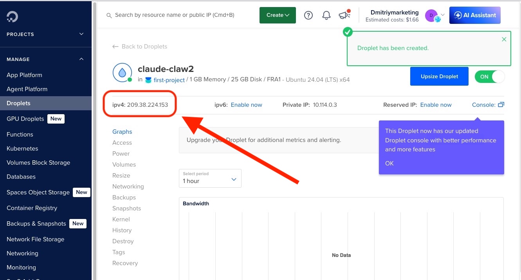Image resolution: width=521 pixels, height=280 pixels.
Task: Open GPU Droplets in sidebar
Action: [25, 119]
